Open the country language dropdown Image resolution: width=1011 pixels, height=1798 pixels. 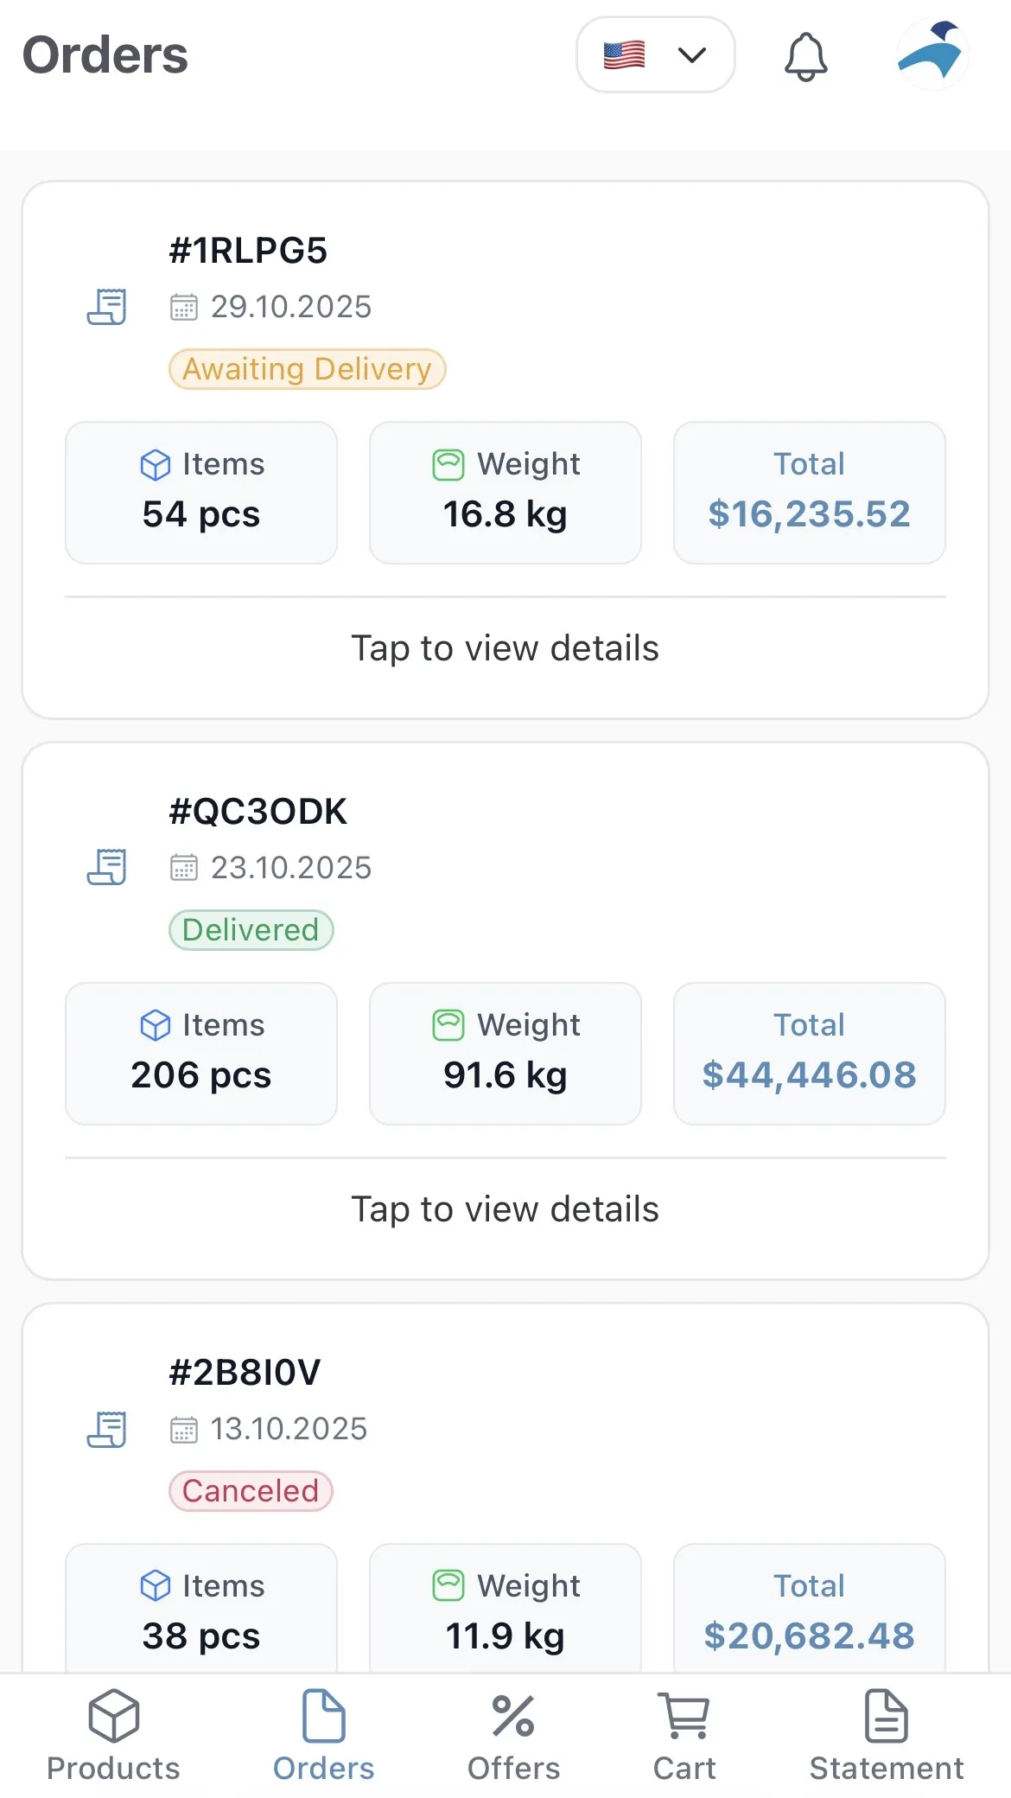click(x=656, y=54)
